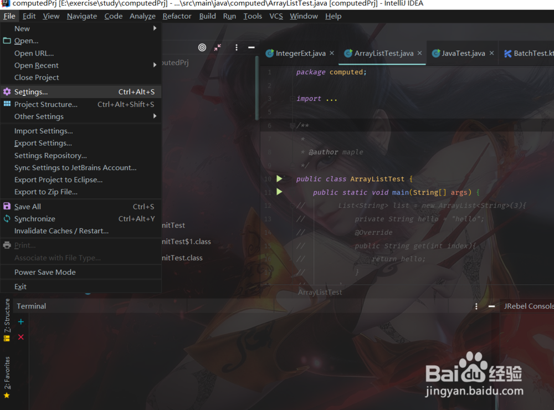Add a new terminal session (plus icon)
The height and width of the screenshot is (410, 554).
click(21, 322)
